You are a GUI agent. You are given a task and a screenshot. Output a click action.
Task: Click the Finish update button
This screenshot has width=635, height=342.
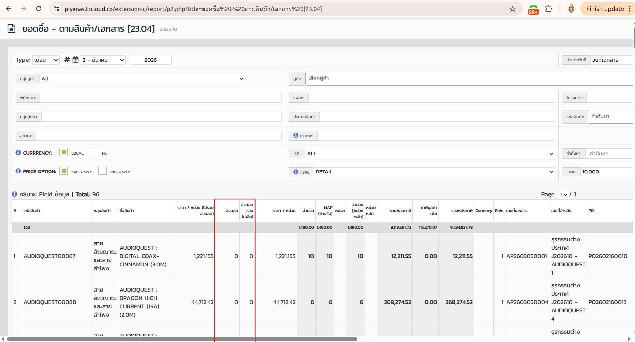click(605, 9)
